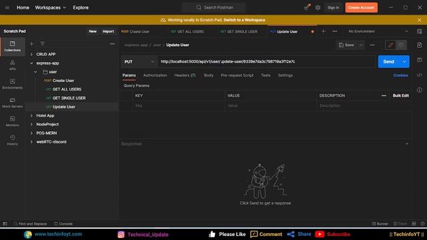
Task: Open the Environments sidebar panel
Action: (x=13, y=84)
